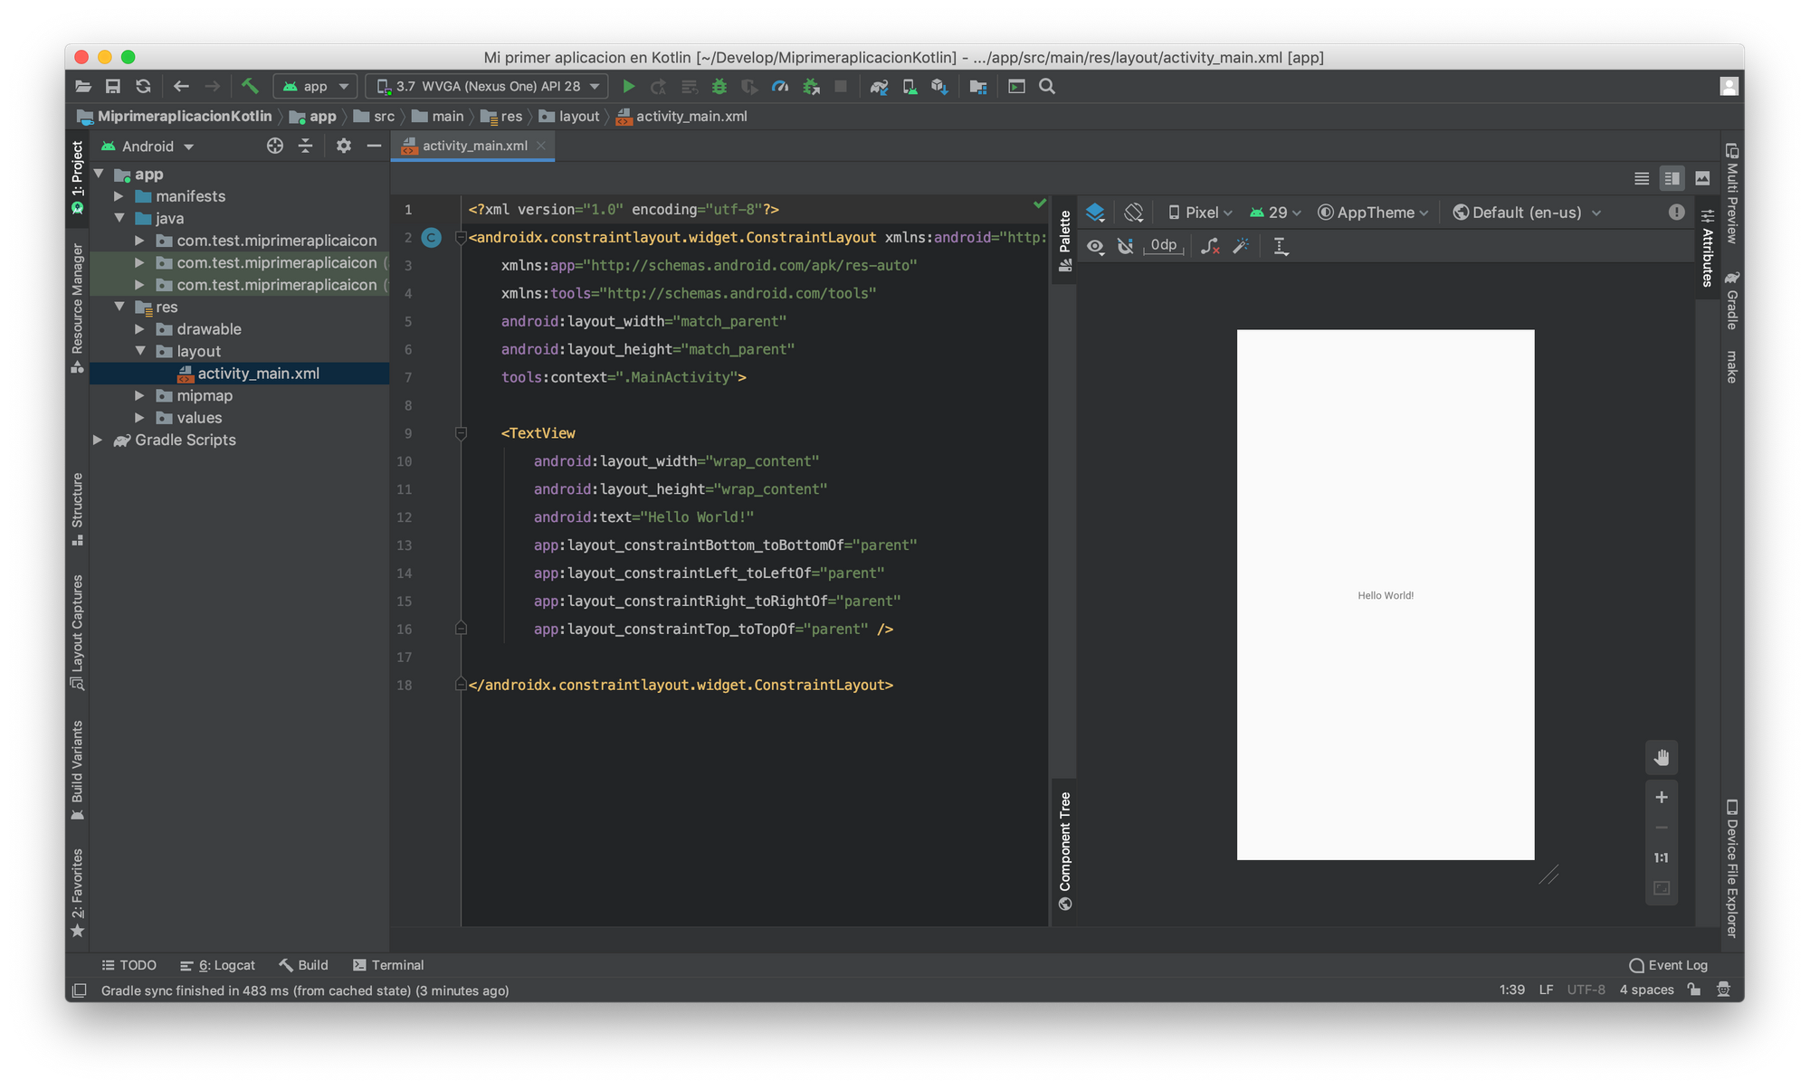
Task: Open the profiler gauge icon
Action: 780,87
